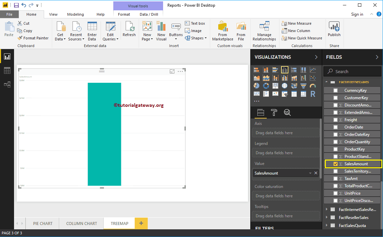Open the Fields well pane icon

pos(261,112)
